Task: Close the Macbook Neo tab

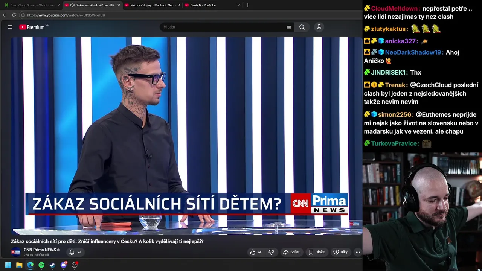Action: pyautogui.click(x=178, y=5)
